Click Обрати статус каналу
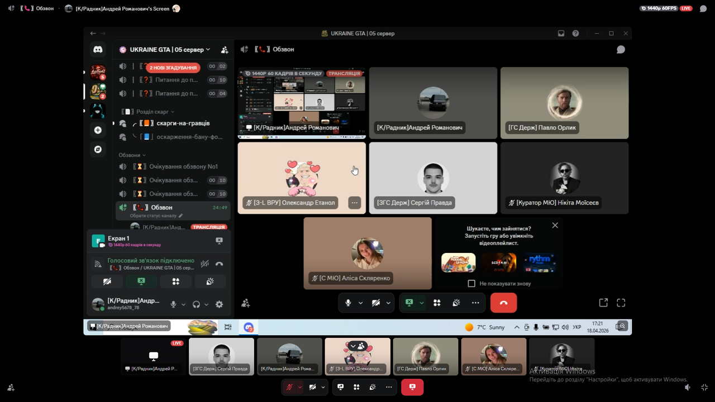The height and width of the screenshot is (402, 715). point(156,216)
